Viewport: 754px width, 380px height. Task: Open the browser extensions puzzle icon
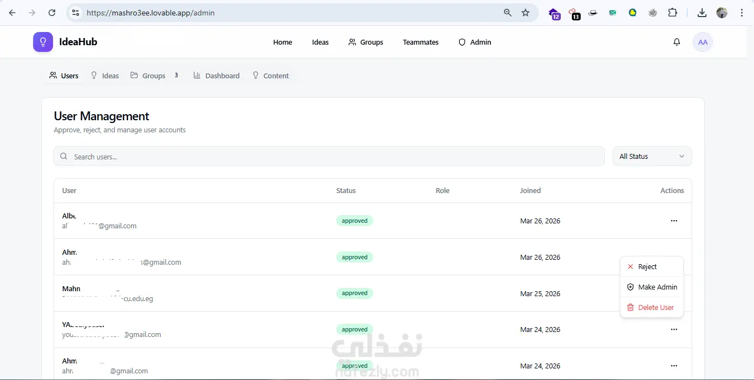coord(672,13)
